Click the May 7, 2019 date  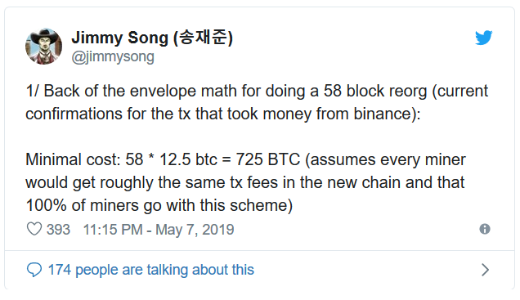coord(195,230)
